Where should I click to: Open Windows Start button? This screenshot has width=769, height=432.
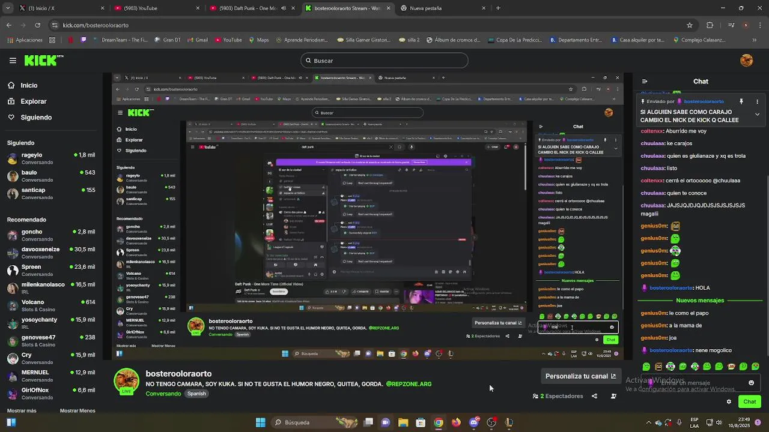[261, 422]
